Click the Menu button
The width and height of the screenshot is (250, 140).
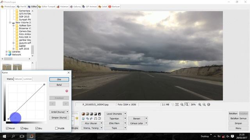(238, 128)
